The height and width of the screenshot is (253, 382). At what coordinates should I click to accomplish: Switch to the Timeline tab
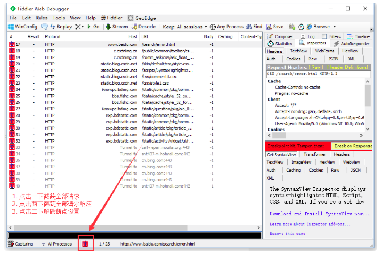pos(358,36)
